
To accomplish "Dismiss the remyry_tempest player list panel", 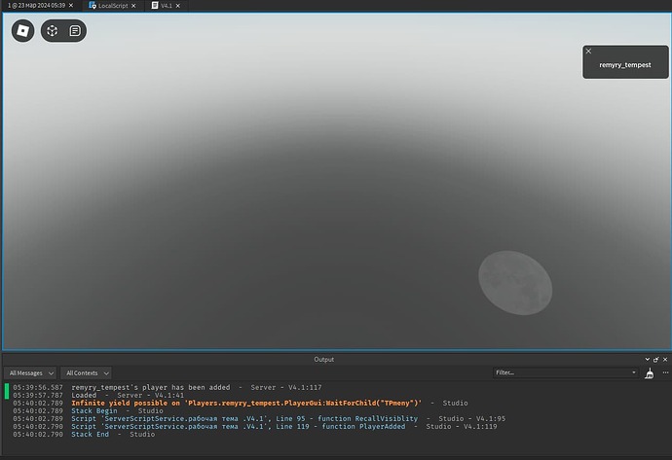I will (x=588, y=51).
